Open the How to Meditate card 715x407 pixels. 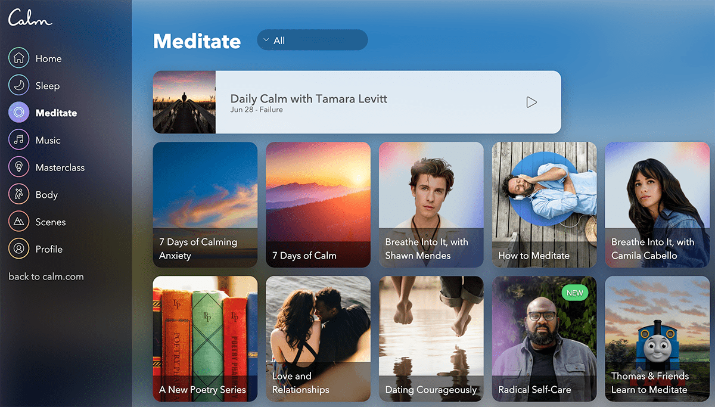coord(544,204)
